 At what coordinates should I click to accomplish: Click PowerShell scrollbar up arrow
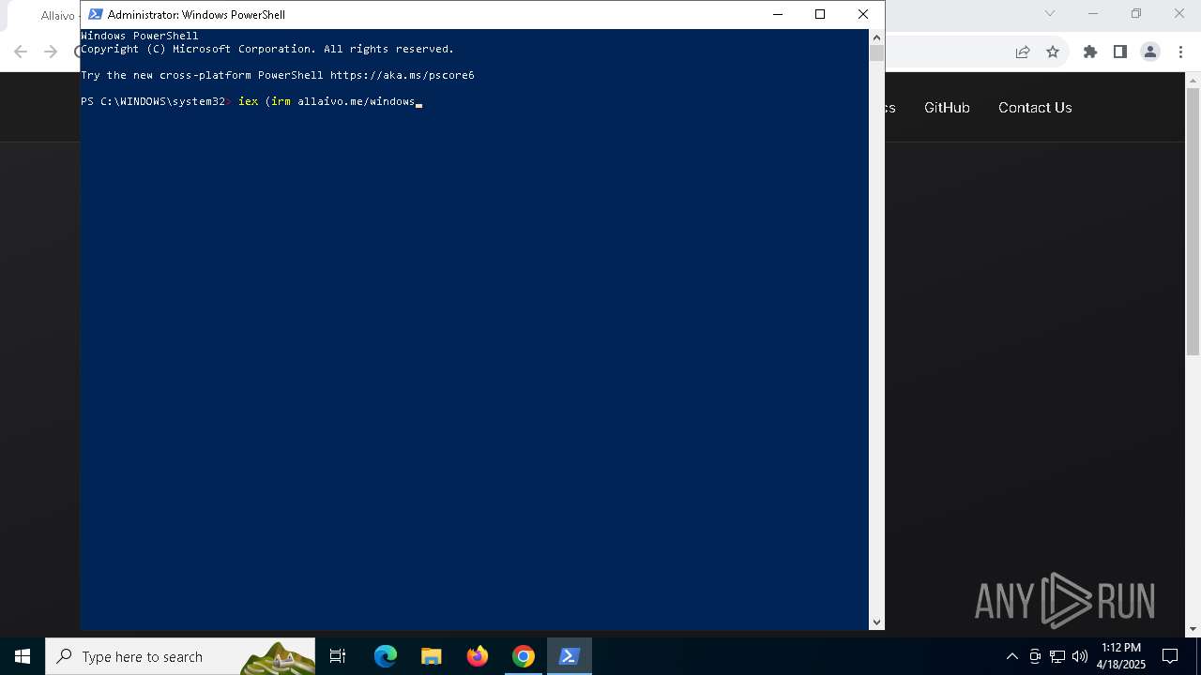click(x=876, y=37)
